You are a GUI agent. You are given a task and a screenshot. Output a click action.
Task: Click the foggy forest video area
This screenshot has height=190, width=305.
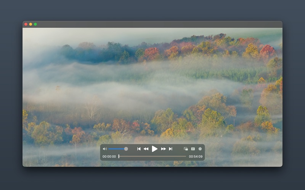[x=152, y=84]
